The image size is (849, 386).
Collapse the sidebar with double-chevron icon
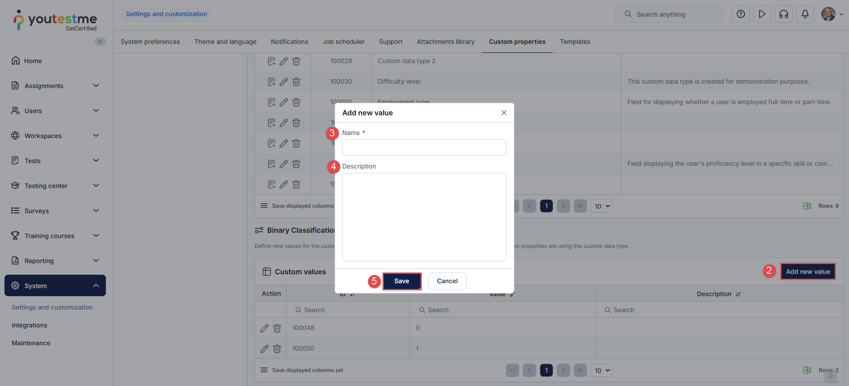[x=100, y=41]
